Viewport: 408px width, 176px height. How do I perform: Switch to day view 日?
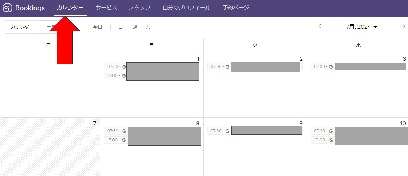[120, 27]
